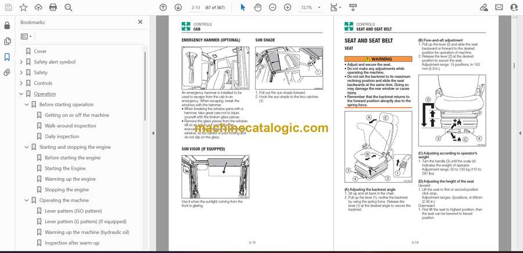Image resolution: width=523 pixels, height=253 pixels.
Task: Expand the Safety bookmark
Action: (22, 73)
